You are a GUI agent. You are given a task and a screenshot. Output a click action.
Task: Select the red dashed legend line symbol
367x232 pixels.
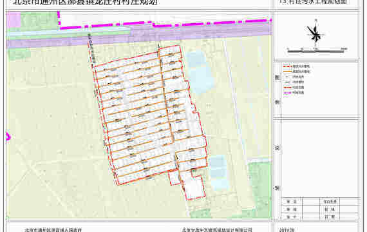(287, 66)
